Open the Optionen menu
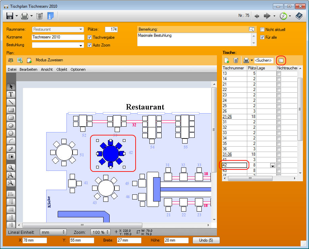Image resolution: width=309 pixels, height=249 pixels. (x=78, y=69)
